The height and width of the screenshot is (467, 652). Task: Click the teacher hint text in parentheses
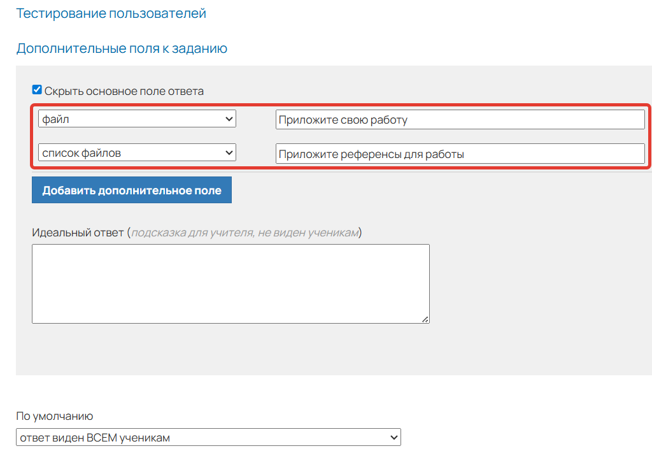(246, 233)
